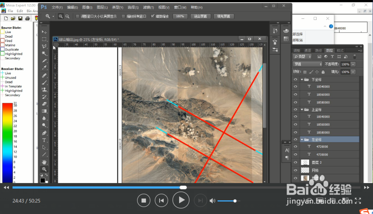The width and height of the screenshot is (373, 214).
Task: Stop the video playback
Action: [144, 201]
